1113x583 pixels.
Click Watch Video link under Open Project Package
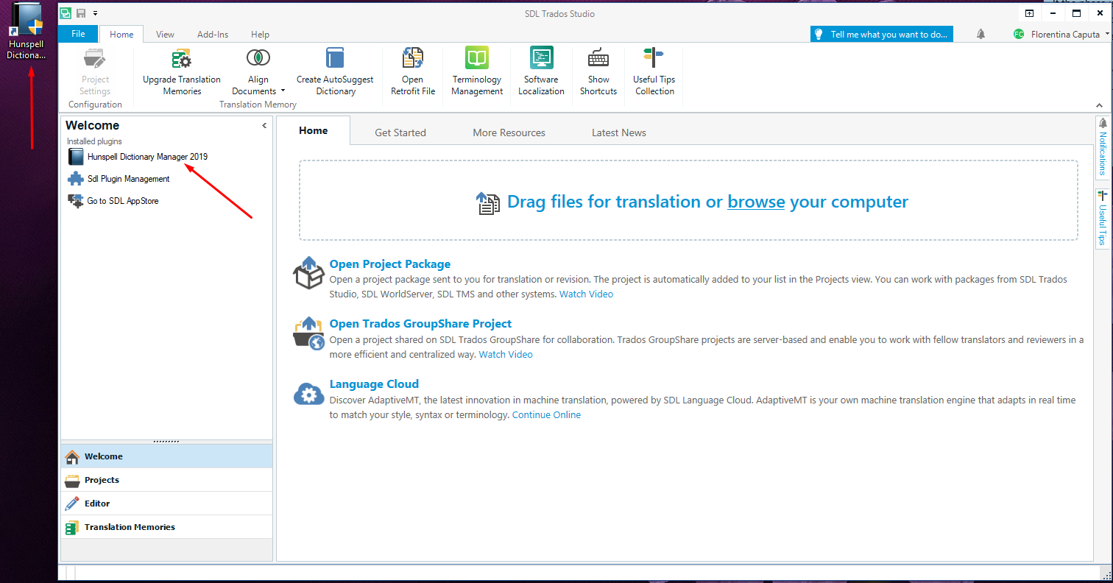(x=586, y=294)
